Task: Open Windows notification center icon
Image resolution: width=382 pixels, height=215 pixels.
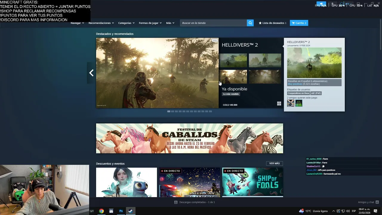Action: click(x=375, y=211)
